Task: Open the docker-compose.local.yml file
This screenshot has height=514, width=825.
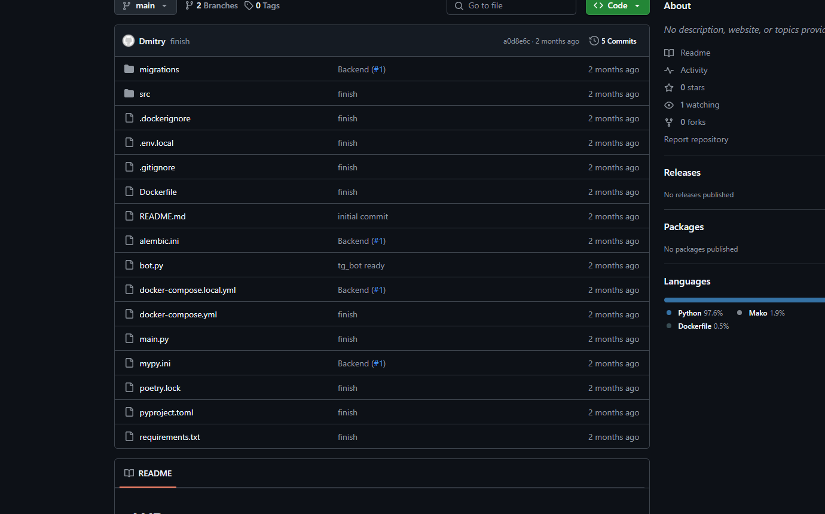Action: point(188,290)
